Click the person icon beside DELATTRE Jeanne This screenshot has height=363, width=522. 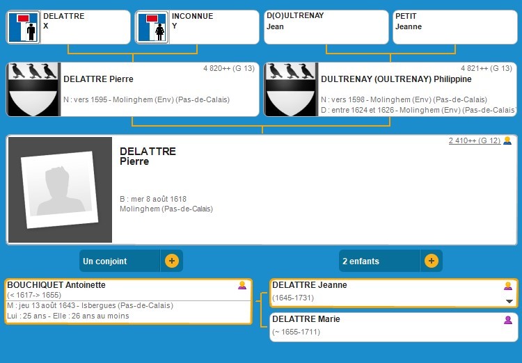[x=508, y=285]
